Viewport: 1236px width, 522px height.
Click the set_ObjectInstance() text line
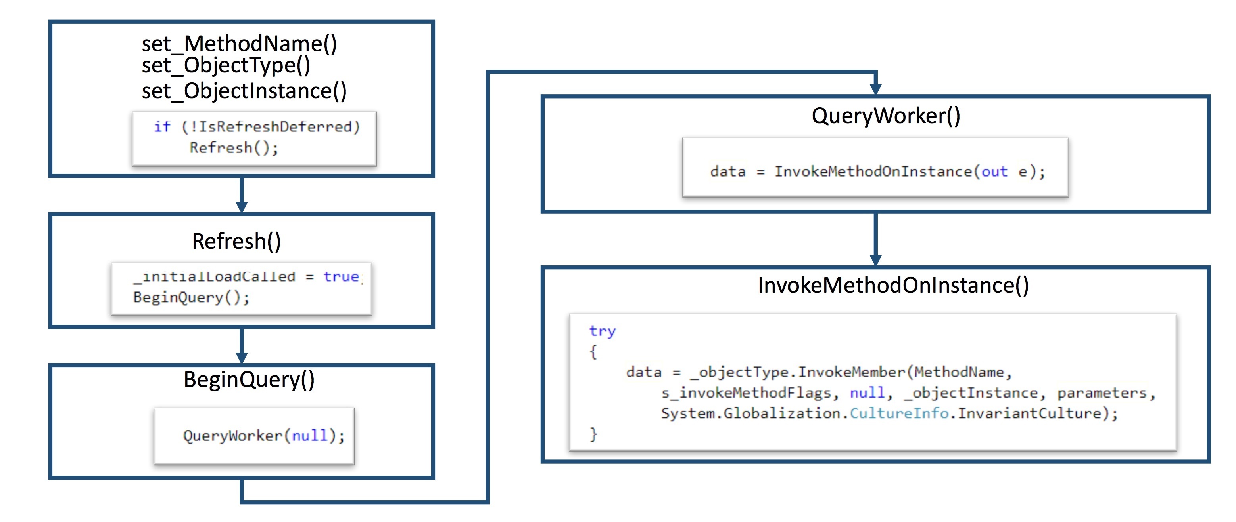coord(244,91)
